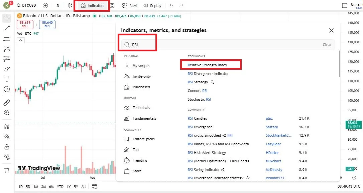Add the Relative Strength Index indicator
Screen dimensions: 363x193
(207, 65)
